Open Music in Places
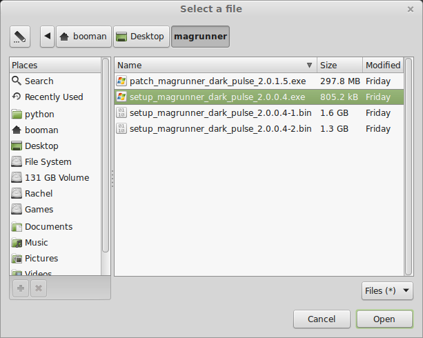This screenshot has width=423, height=338. [x=55, y=243]
